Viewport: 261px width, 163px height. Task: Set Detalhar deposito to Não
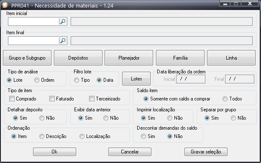pyautogui.click(x=41, y=118)
